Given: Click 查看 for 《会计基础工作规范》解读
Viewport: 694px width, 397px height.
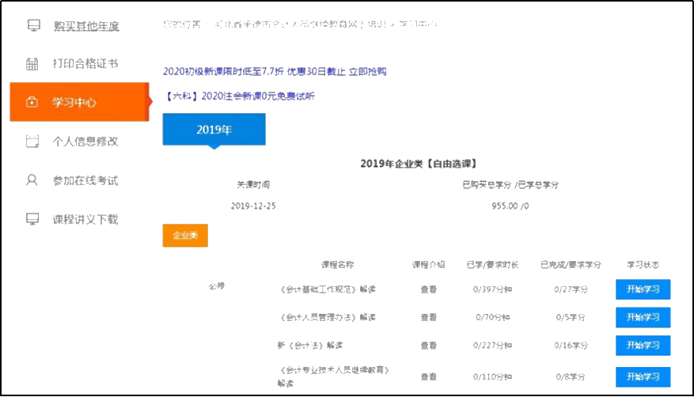Looking at the screenshot, I should (x=428, y=289).
